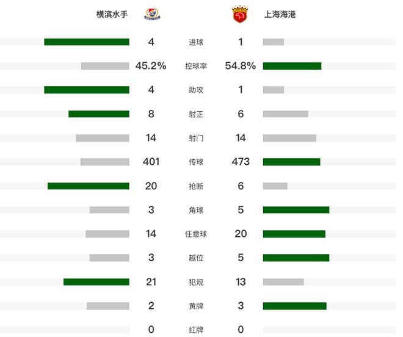403x337 pixels.
Task: Click the Yokohama F. Marinos team logo
Action: point(151,14)
